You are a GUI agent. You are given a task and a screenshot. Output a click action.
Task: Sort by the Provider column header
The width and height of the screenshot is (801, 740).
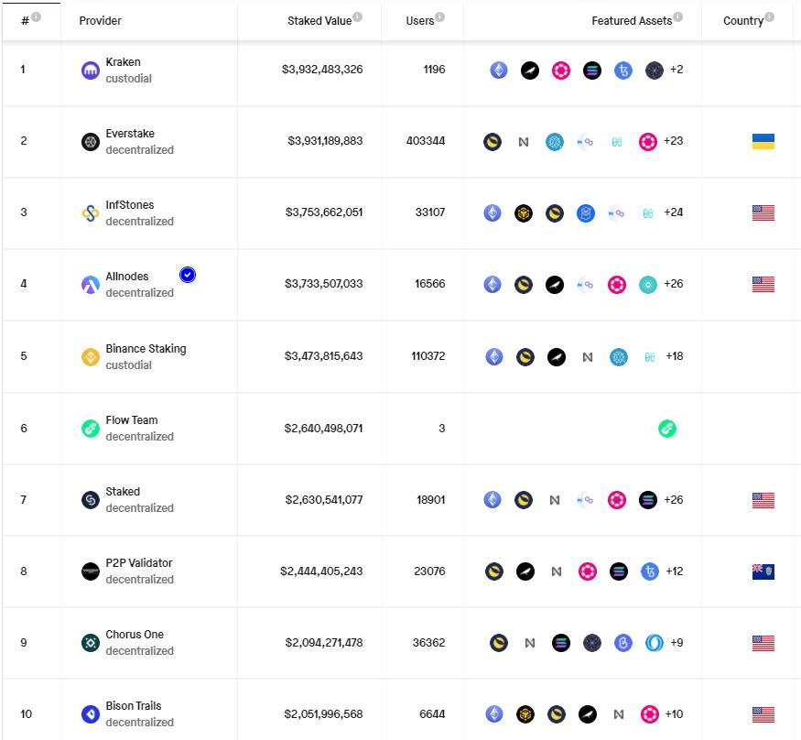101,20
